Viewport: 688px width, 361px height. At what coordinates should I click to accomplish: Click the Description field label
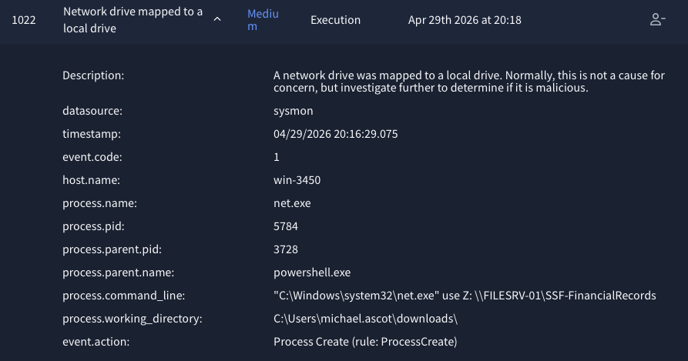pyautogui.click(x=93, y=75)
